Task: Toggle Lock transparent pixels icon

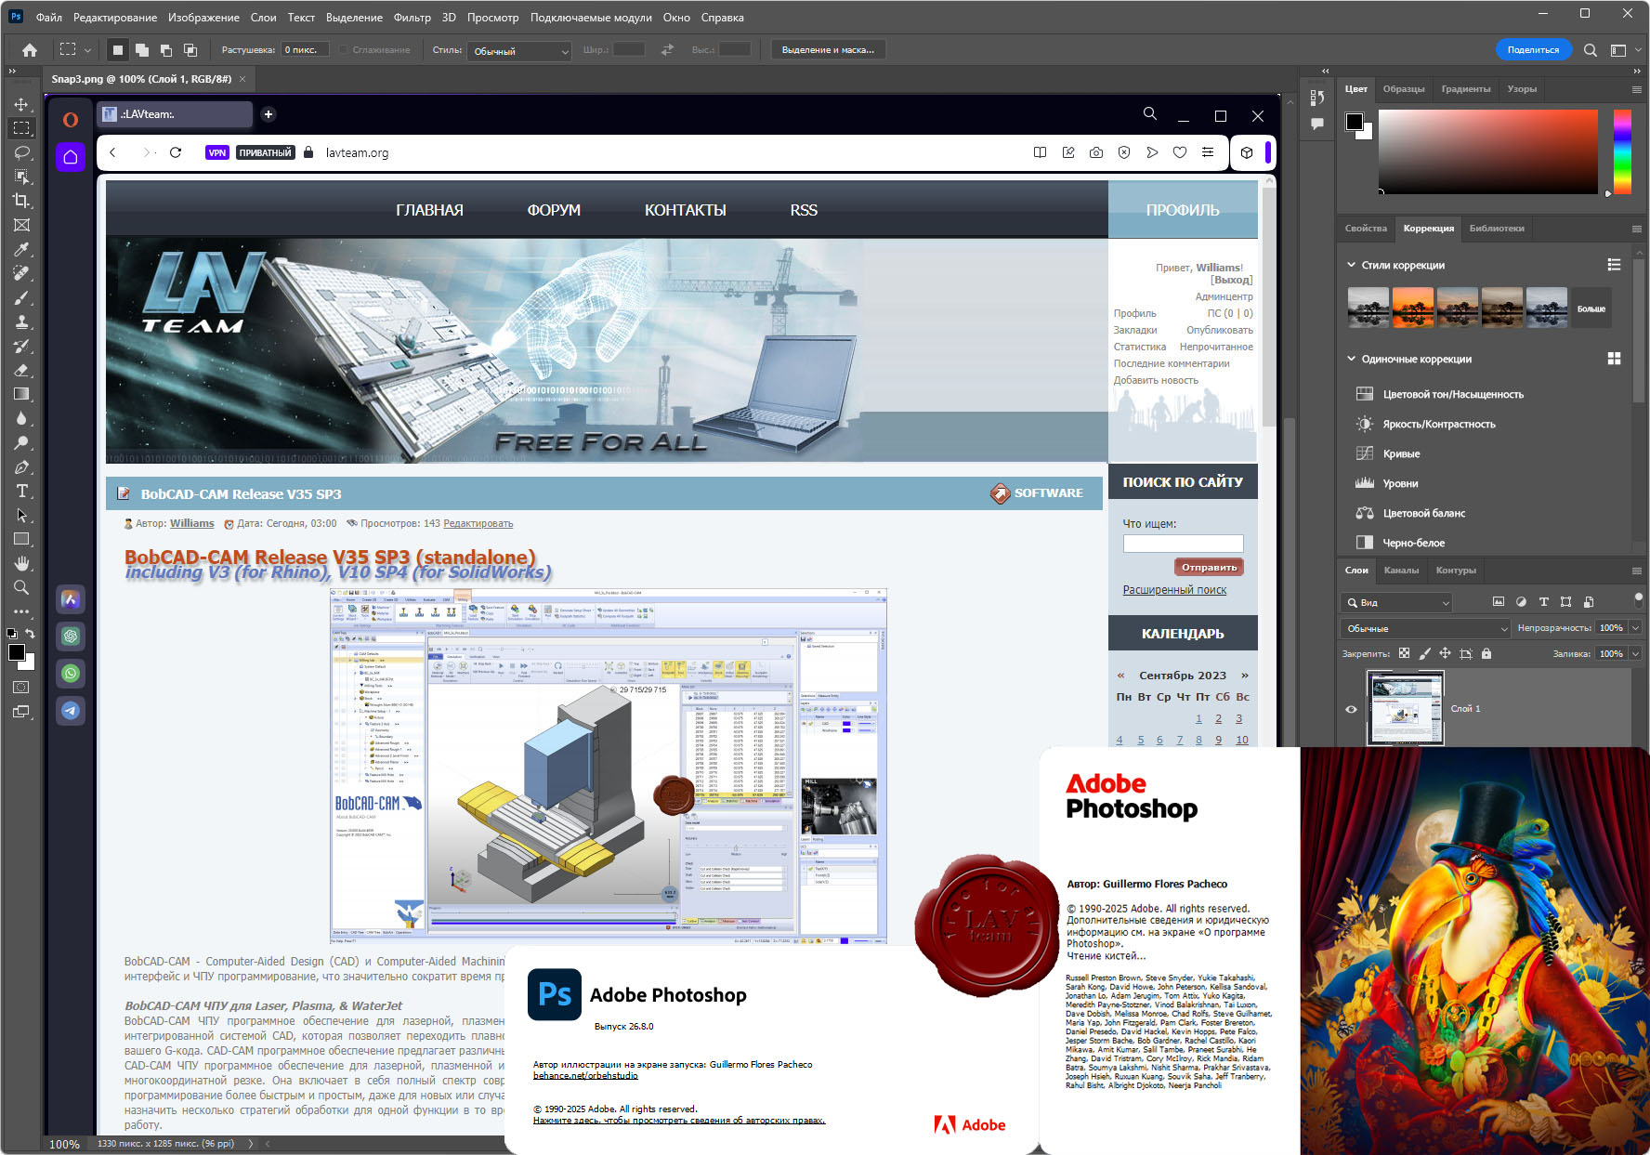Action: 1404,653
